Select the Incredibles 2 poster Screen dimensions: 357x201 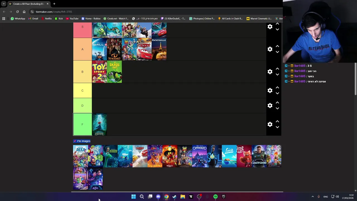pyautogui.click(x=170, y=156)
